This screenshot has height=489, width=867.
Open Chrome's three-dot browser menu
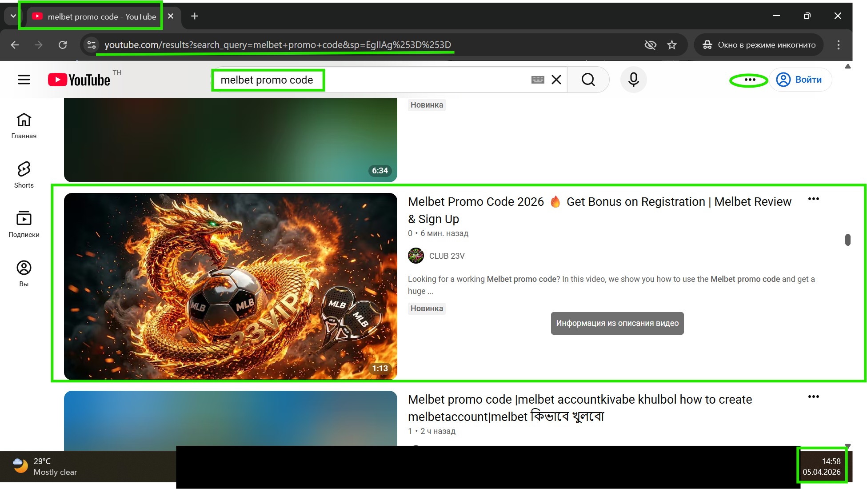[838, 45]
